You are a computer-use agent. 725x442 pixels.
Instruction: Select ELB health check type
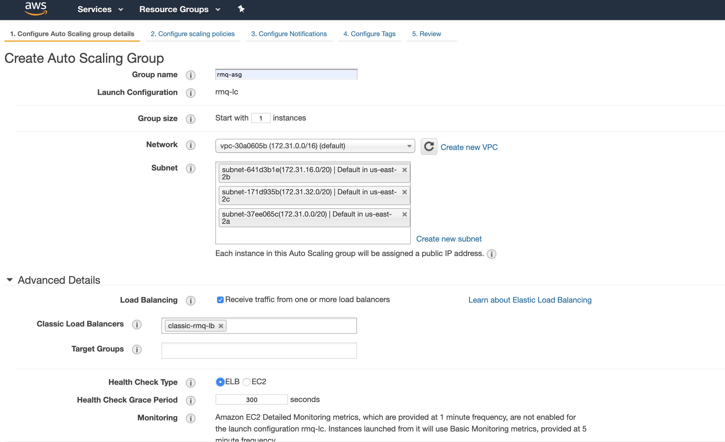pos(220,382)
